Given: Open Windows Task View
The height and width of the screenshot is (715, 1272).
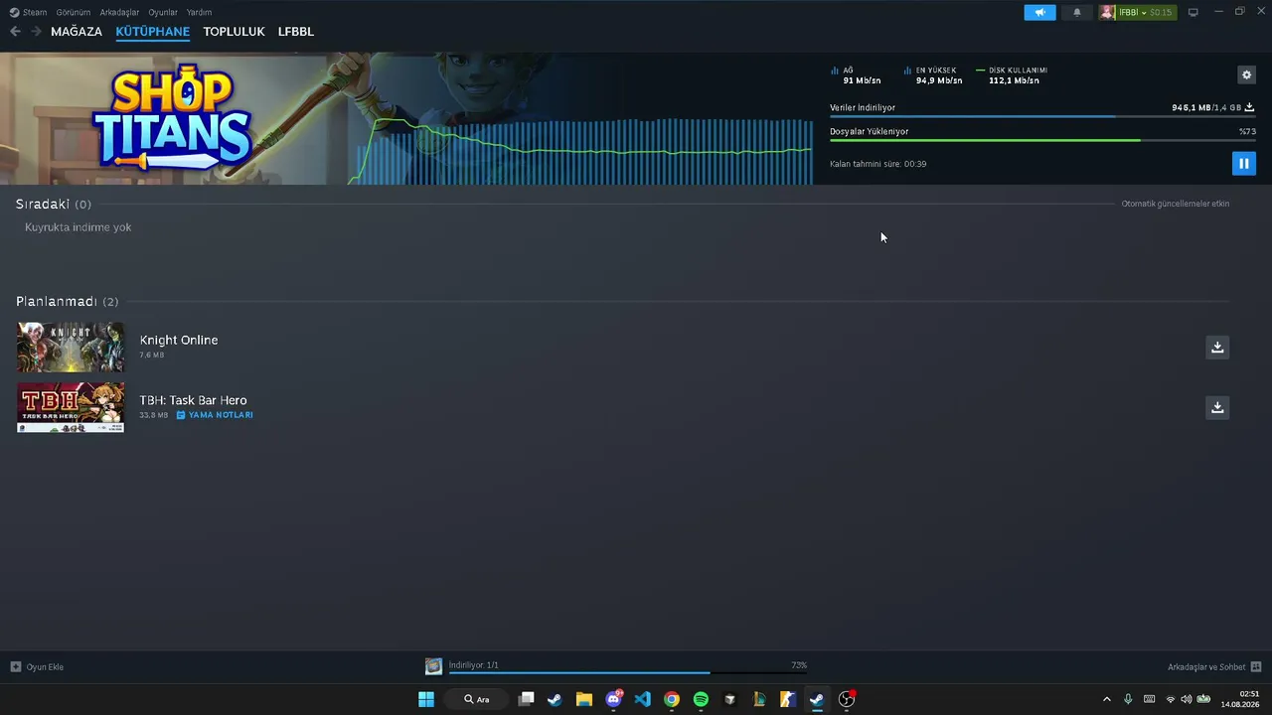Looking at the screenshot, I should point(527,699).
